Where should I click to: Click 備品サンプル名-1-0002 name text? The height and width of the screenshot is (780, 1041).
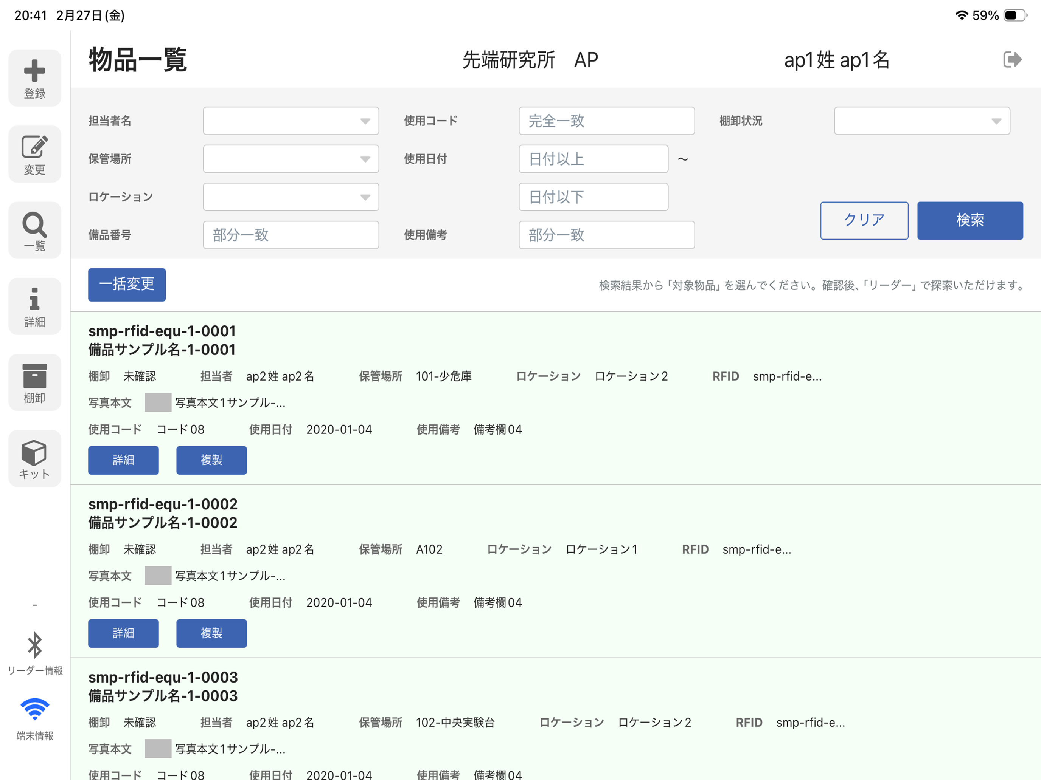click(x=163, y=522)
